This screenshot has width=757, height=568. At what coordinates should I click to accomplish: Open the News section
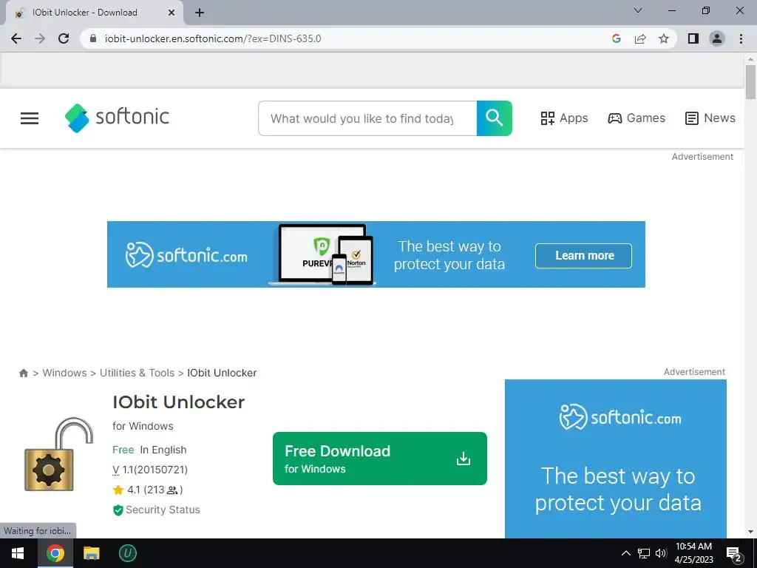pos(710,118)
